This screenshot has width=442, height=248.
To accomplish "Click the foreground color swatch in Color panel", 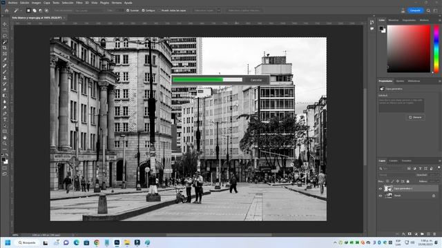I will tap(381, 28).
